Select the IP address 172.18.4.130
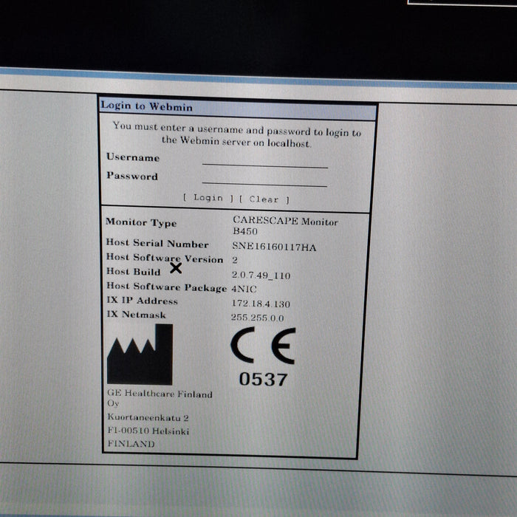Screen dimensions: 517x517 (260, 304)
